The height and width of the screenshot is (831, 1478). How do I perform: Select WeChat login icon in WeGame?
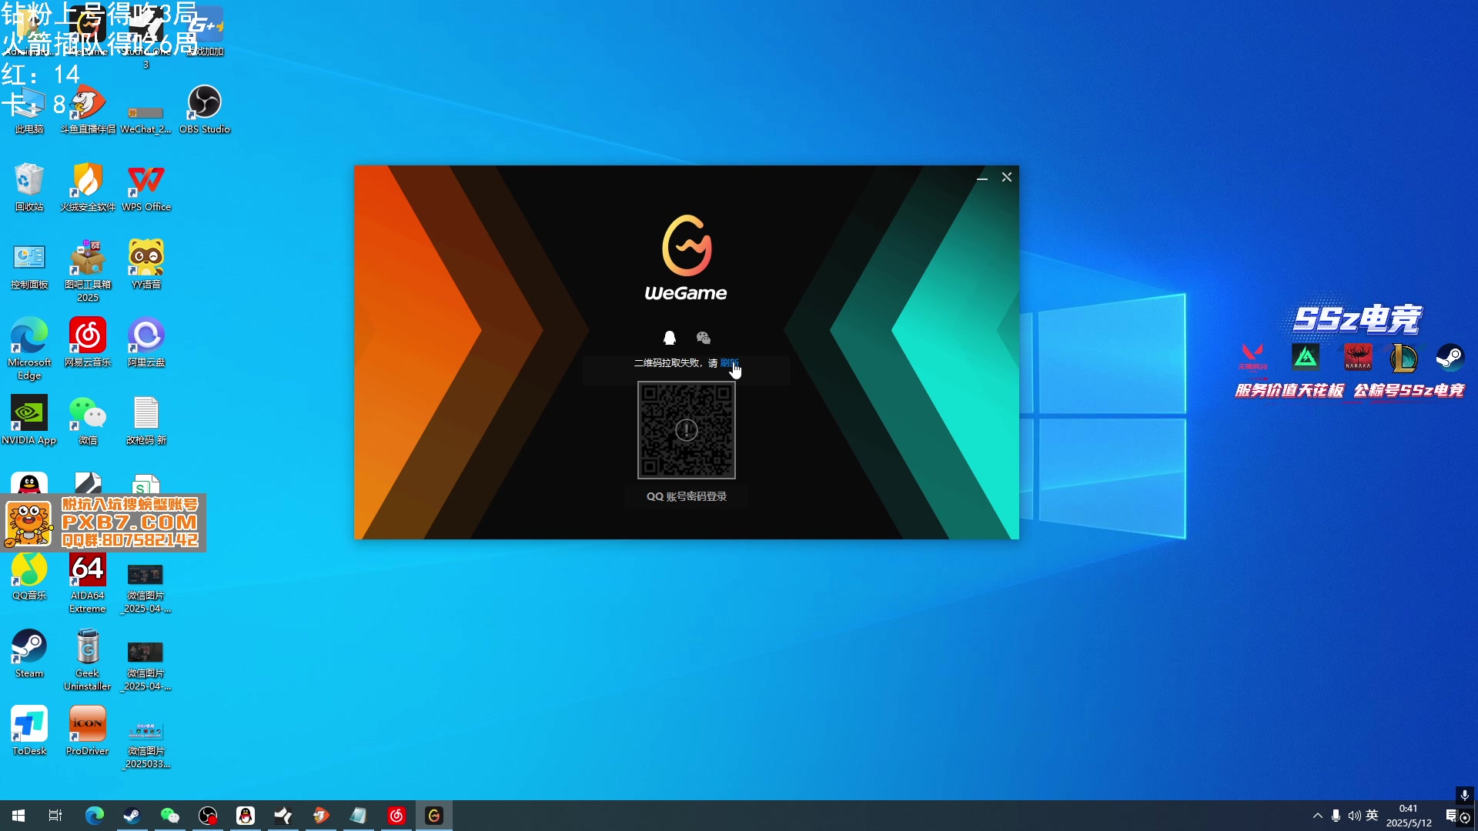click(704, 338)
